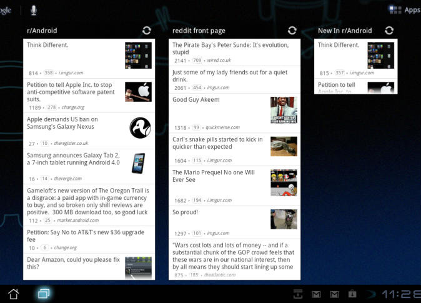
Task: Refresh the reddit front page widget
Action: point(292,30)
